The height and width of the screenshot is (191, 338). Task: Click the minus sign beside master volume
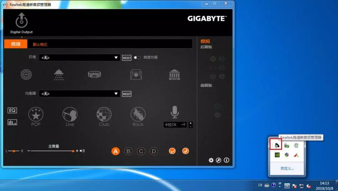[x=29, y=151]
